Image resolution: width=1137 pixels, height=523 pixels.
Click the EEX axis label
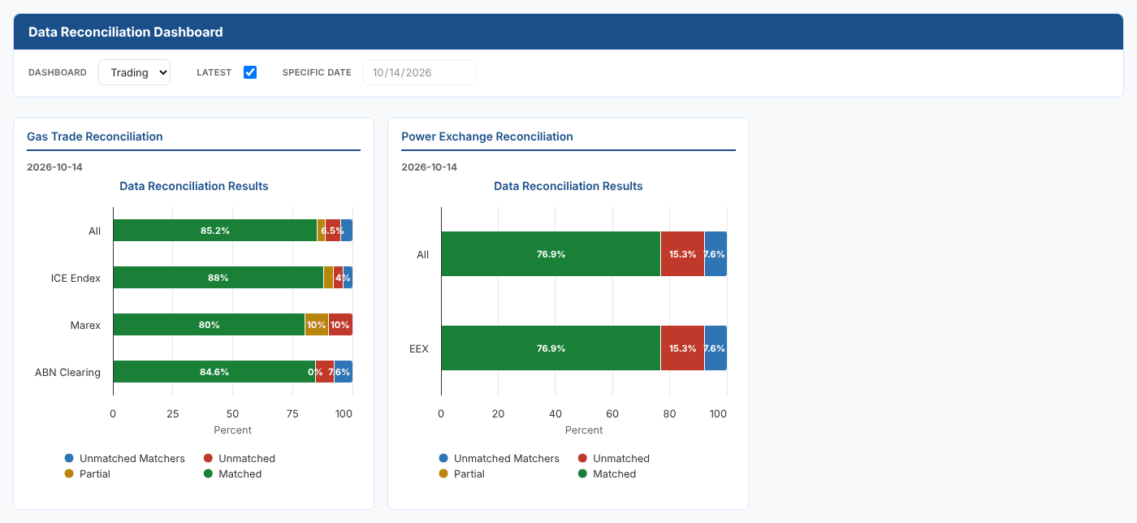[x=419, y=348]
